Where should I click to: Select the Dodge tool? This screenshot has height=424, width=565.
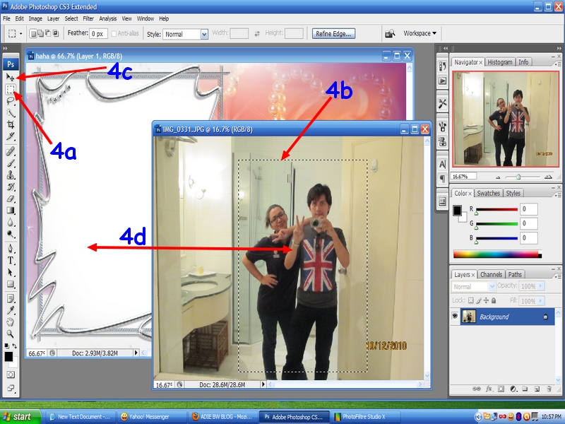coord(11,235)
